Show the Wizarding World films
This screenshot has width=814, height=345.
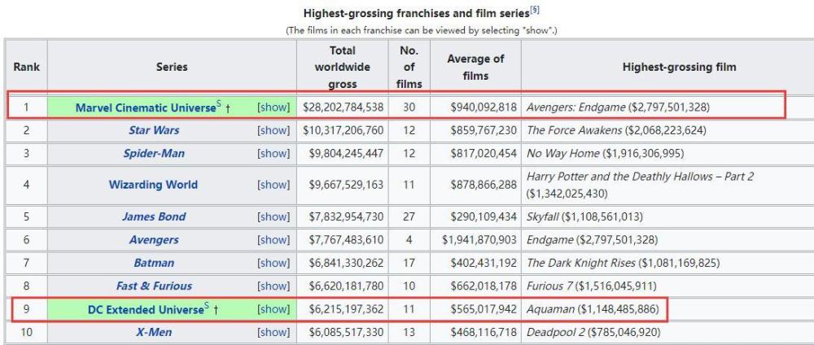(x=274, y=185)
